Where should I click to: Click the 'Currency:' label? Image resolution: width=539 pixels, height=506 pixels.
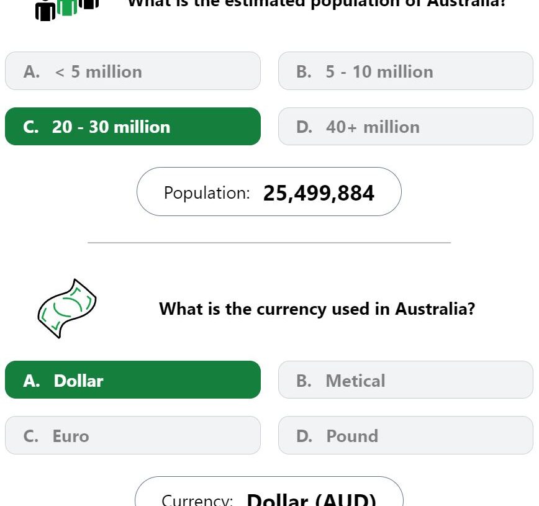197,500
